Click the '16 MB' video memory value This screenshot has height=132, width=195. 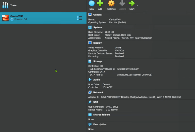tap(118, 48)
